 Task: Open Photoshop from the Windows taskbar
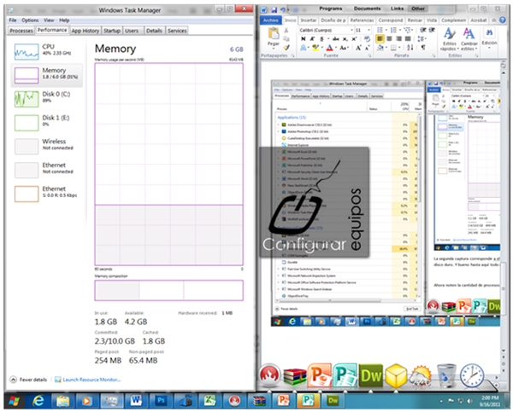pyautogui.click(x=161, y=401)
